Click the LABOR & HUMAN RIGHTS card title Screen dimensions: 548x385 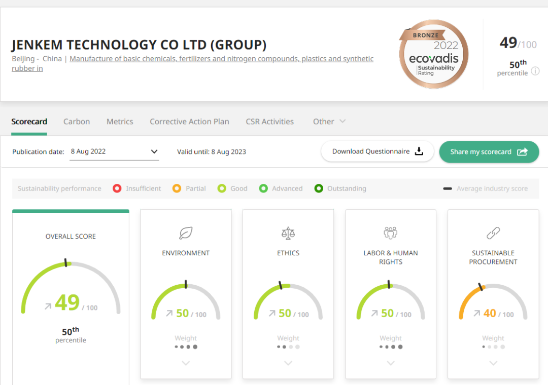(391, 257)
